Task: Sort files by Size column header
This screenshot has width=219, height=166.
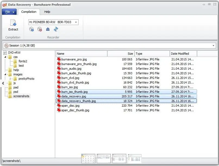Action: coord(121,54)
